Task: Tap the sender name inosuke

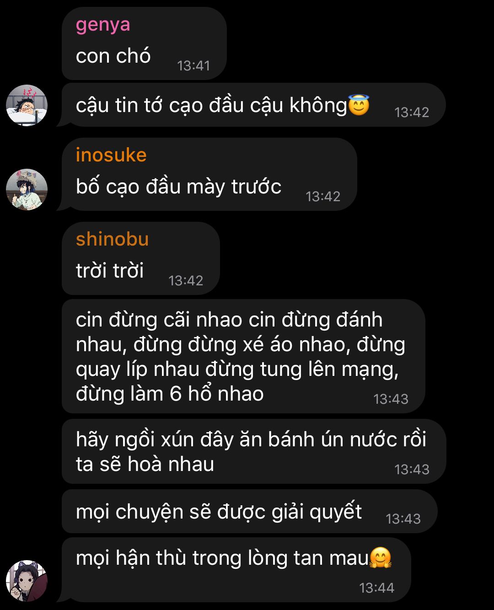Action: point(111,155)
